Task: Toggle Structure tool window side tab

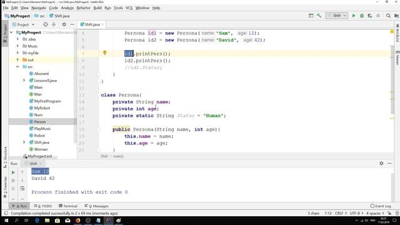Action: [5, 157]
